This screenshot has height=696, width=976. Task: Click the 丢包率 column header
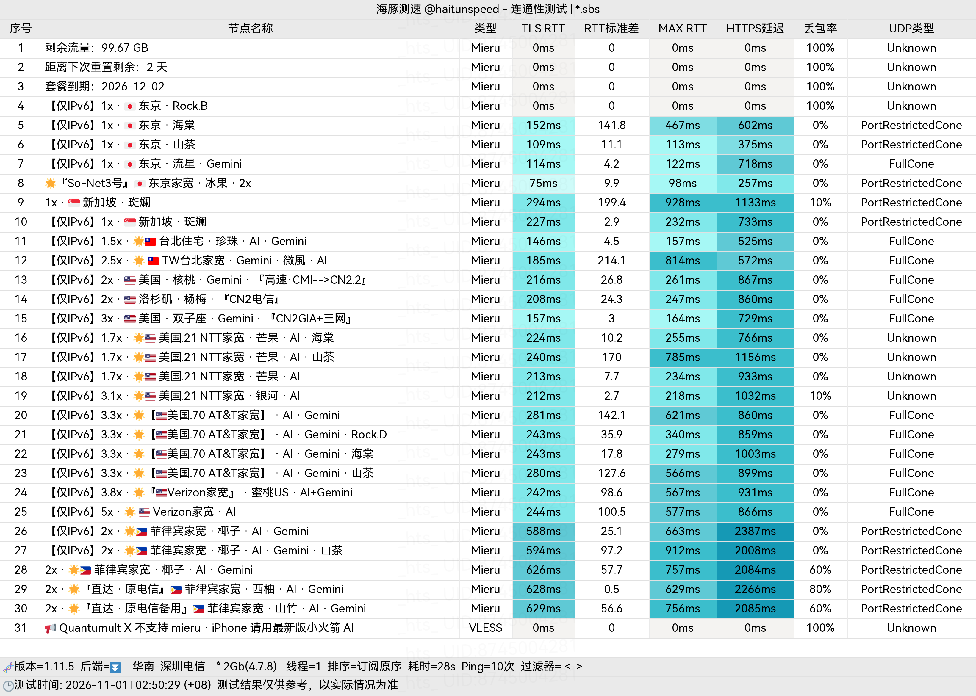pyautogui.click(x=820, y=29)
